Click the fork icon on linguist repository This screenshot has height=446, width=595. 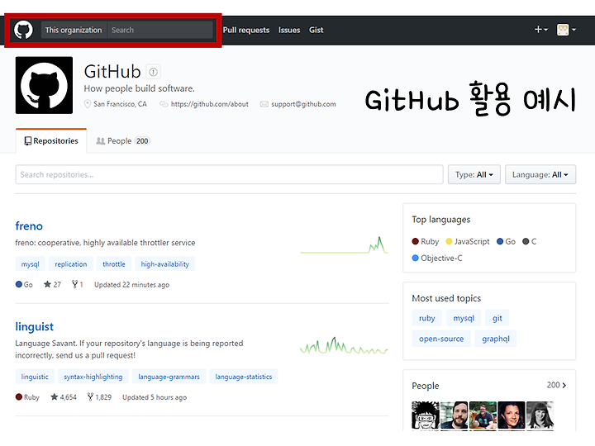[90, 396]
